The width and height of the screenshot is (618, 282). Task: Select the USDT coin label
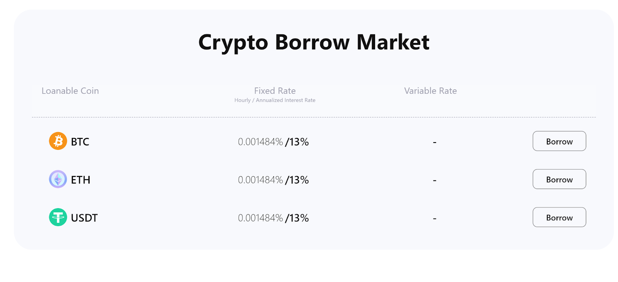(x=84, y=218)
